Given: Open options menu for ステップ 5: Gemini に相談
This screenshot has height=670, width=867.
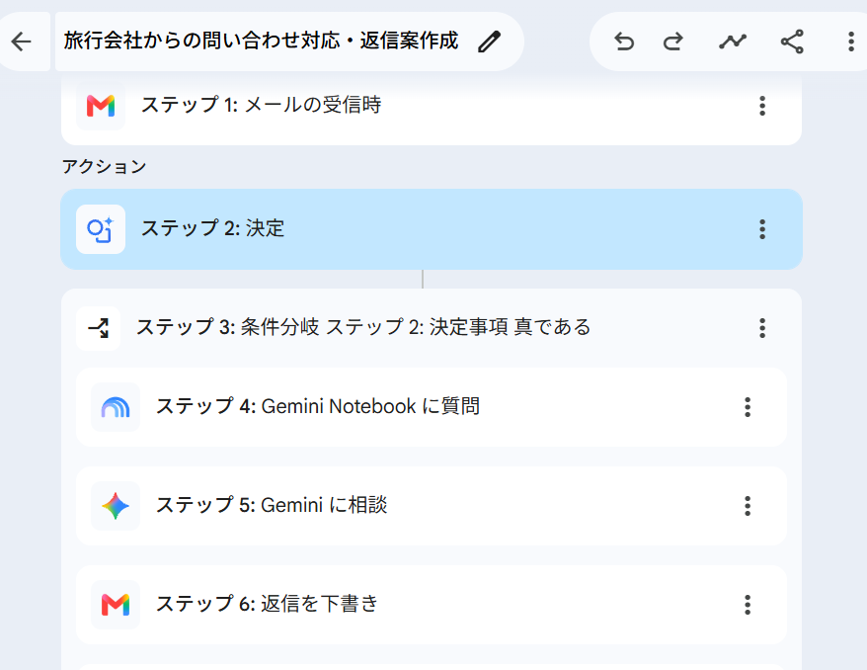Looking at the screenshot, I should 748,506.
